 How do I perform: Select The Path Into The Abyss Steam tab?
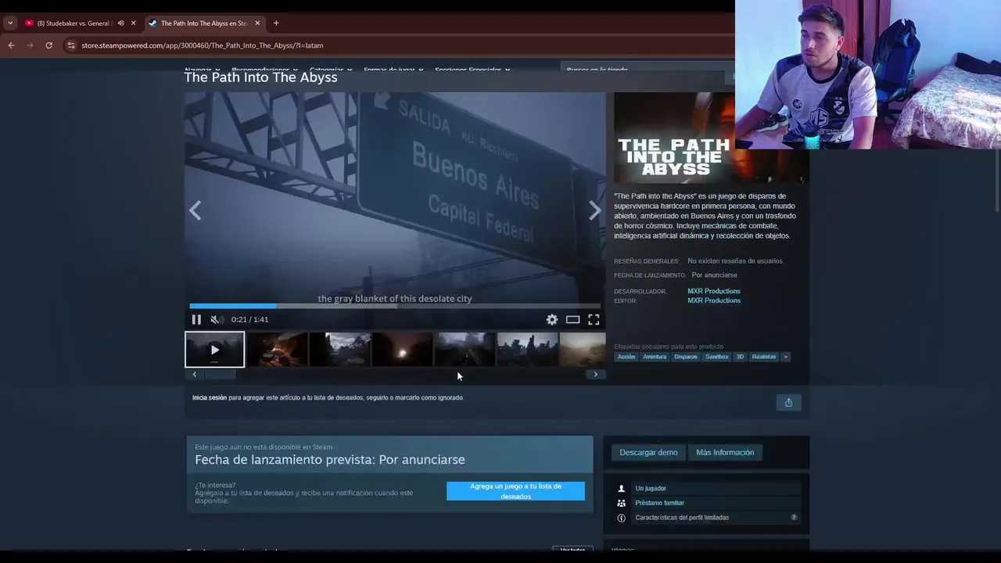click(205, 23)
